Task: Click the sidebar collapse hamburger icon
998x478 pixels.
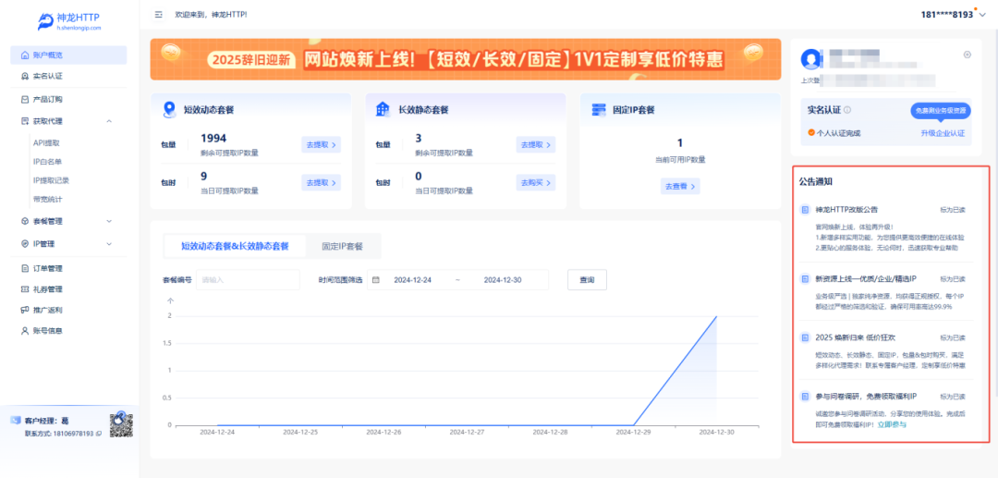Action: [159, 15]
